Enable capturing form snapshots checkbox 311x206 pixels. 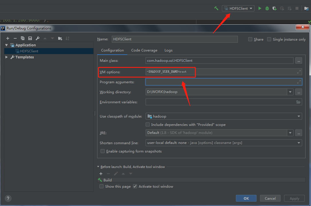click(103, 151)
